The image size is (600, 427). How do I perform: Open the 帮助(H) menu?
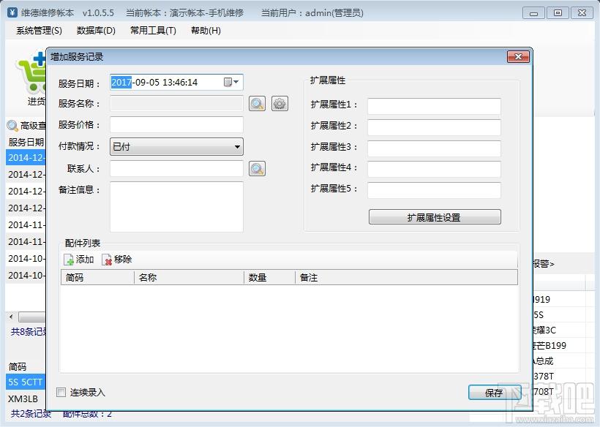pos(206,31)
